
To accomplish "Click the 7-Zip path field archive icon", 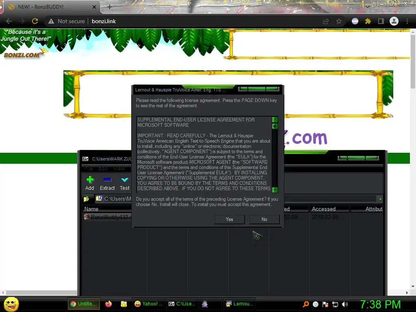I will [x=99, y=198].
